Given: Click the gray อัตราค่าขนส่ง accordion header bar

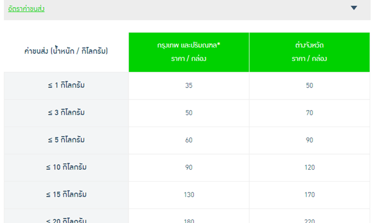Looking at the screenshot, I should click(187, 9).
